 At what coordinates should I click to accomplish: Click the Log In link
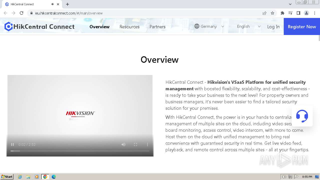[x=273, y=27]
